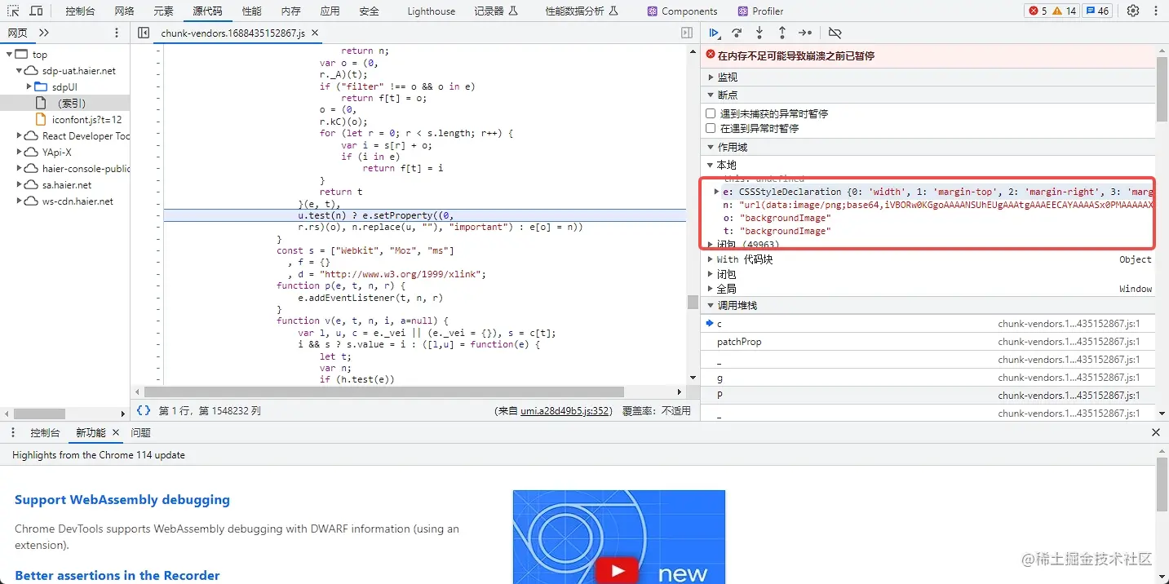Click the messages counter showing 46
Image resolution: width=1169 pixels, height=584 pixels.
1096,11
